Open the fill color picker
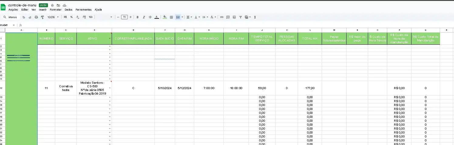454x145 pixels. (x=165, y=17)
